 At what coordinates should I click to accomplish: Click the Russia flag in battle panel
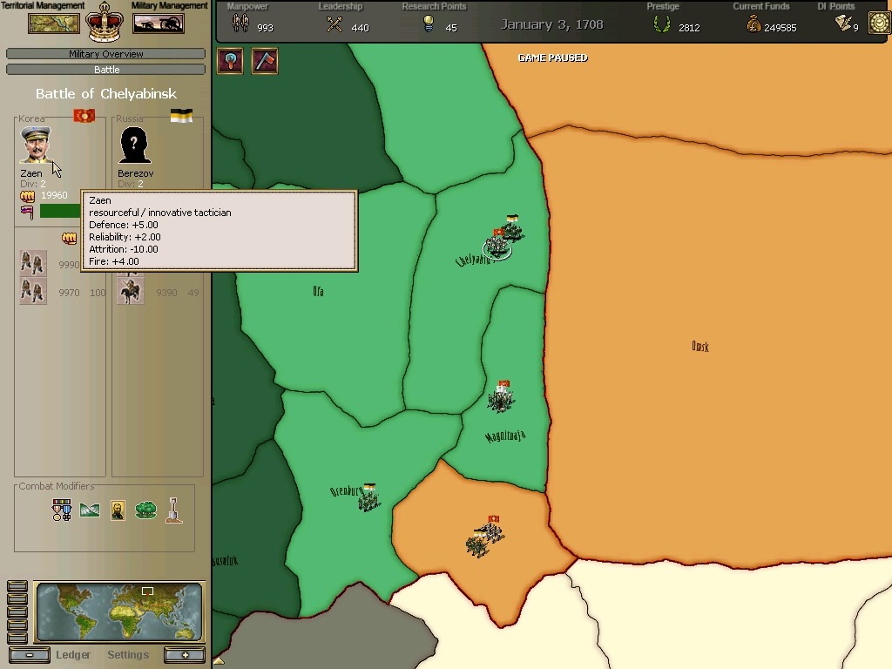(x=181, y=116)
